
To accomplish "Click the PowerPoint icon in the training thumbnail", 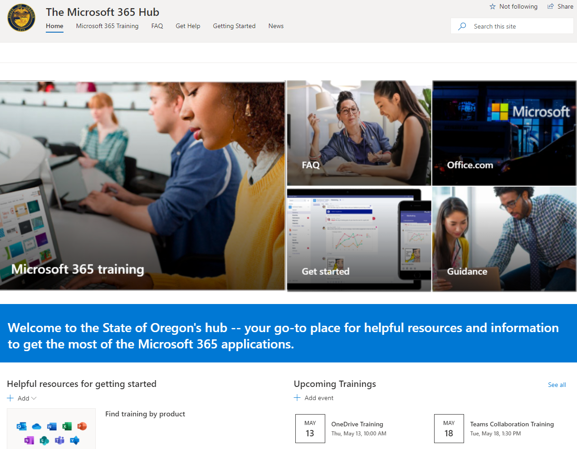I will click(x=82, y=426).
